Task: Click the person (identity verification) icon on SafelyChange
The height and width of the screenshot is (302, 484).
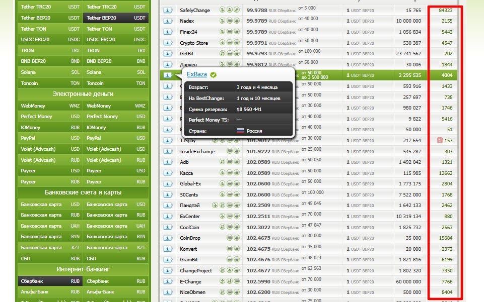Action: click(230, 10)
